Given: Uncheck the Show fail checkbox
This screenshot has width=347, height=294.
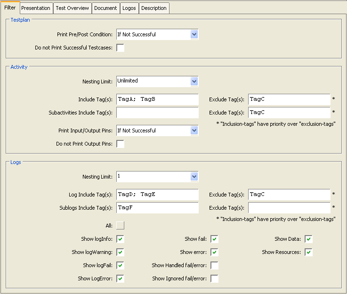Looking at the screenshot, I should (x=215, y=239).
